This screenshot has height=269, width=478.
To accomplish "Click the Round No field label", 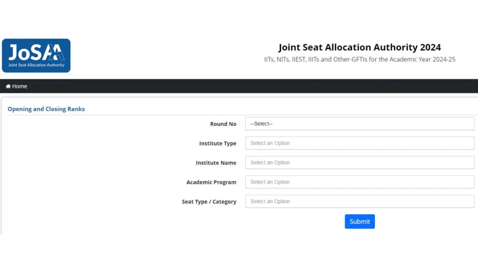I will [x=223, y=124].
